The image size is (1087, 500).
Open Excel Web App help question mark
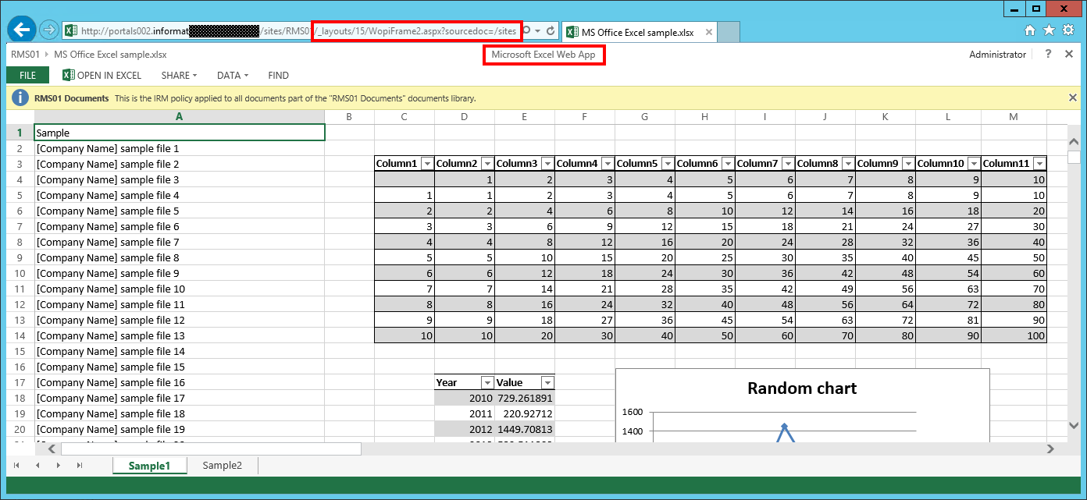tap(1049, 54)
